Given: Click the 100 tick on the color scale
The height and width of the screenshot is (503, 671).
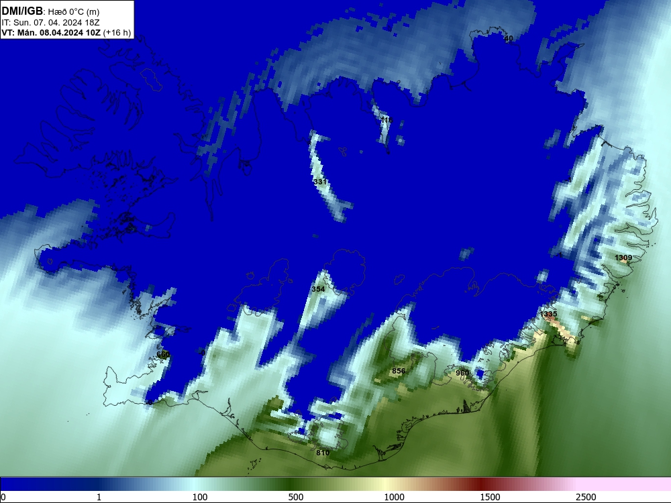Looking at the screenshot, I should click(x=200, y=497).
